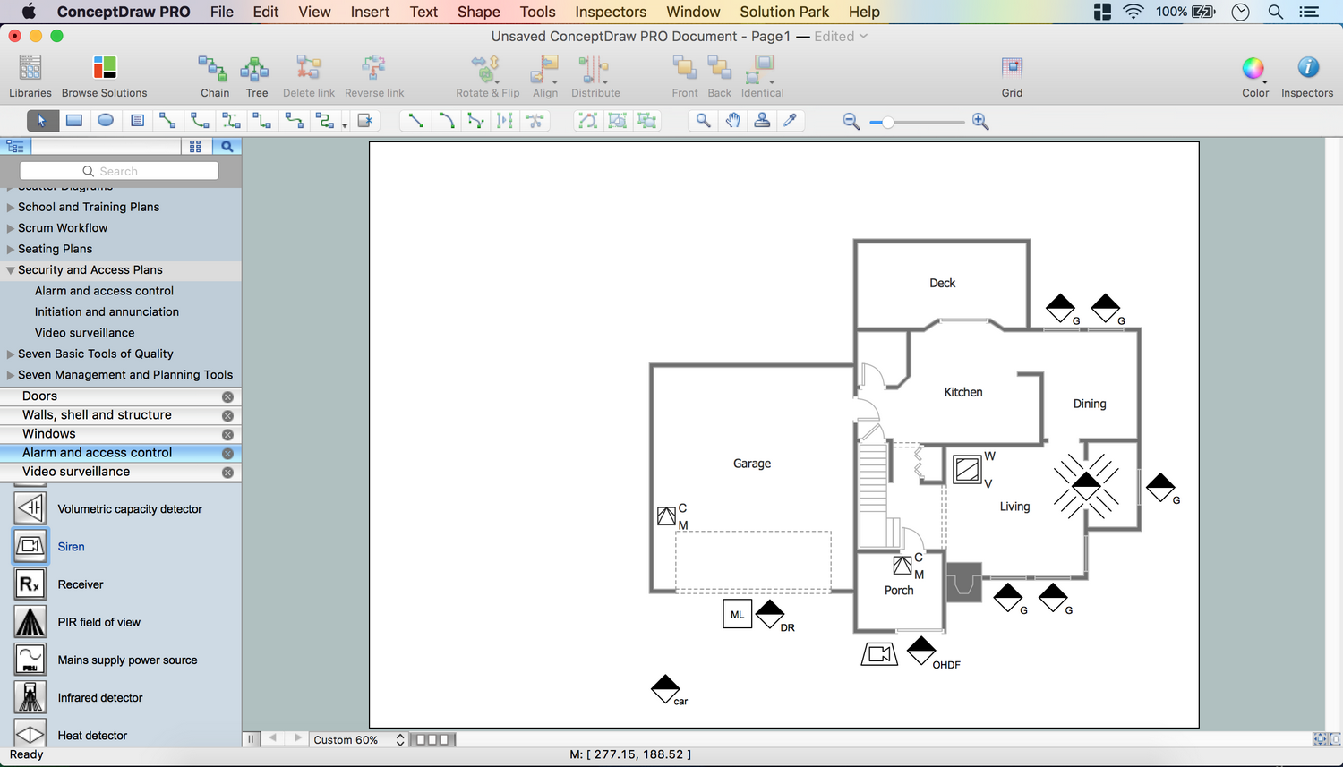Click the zoom out magnifier
Image resolution: width=1343 pixels, height=767 pixels.
coord(851,121)
